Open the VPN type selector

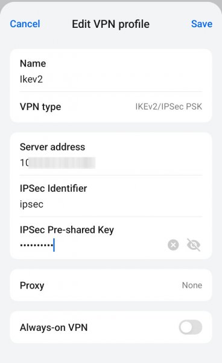click(x=111, y=106)
